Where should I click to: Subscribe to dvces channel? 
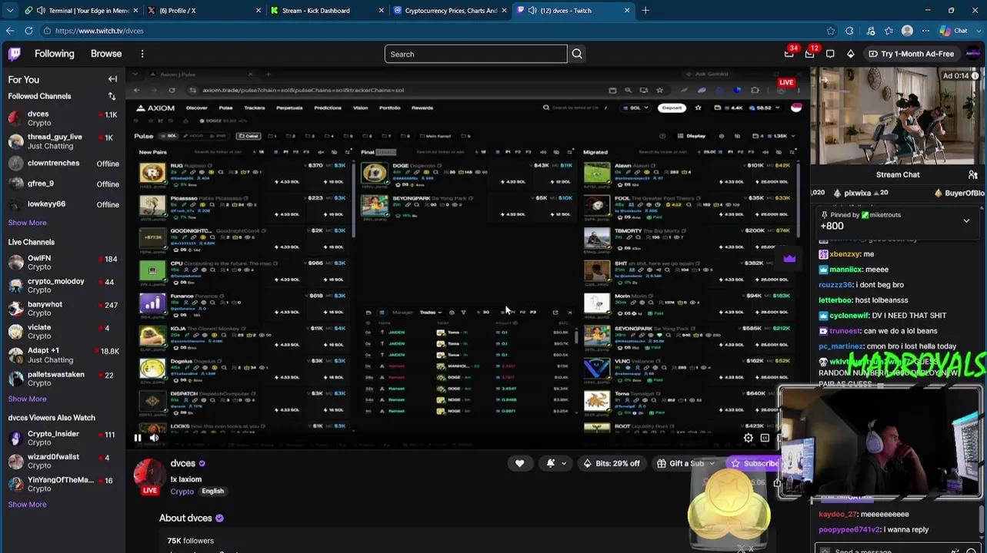pos(754,463)
